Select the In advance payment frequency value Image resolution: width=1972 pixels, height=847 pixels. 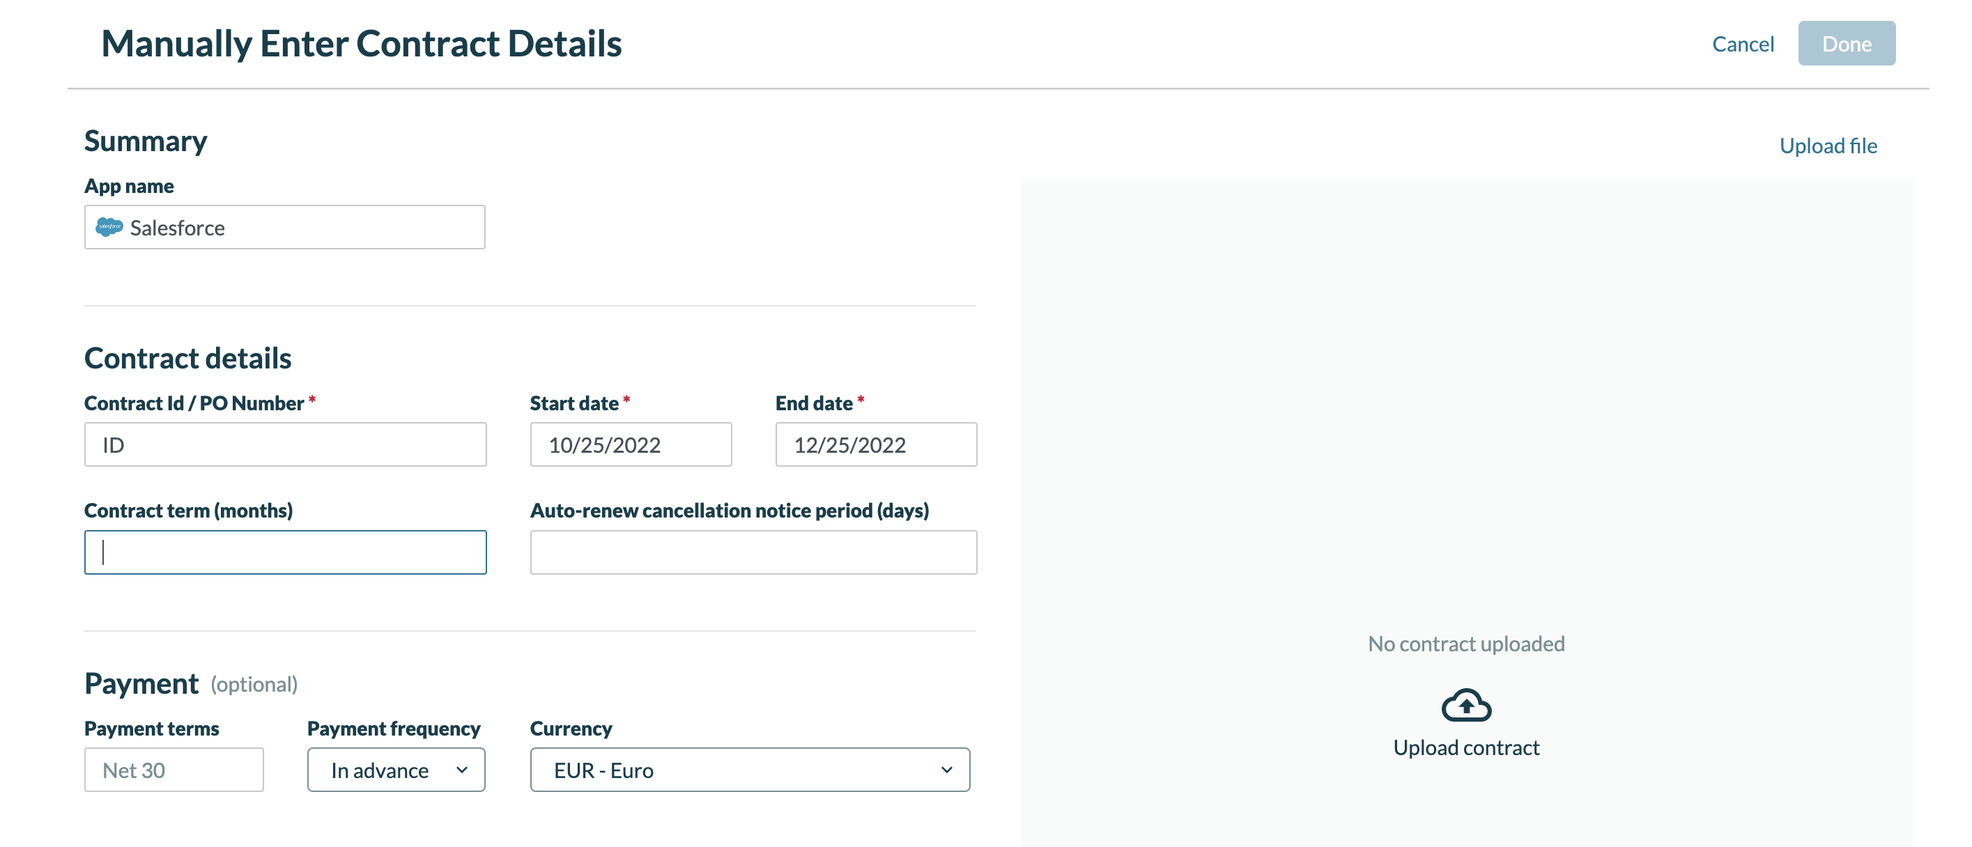pyautogui.click(x=378, y=770)
